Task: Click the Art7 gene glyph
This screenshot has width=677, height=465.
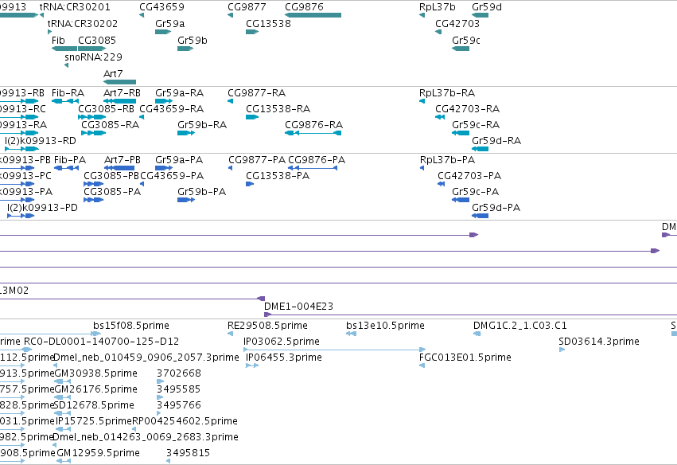Action: (x=119, y=82)
